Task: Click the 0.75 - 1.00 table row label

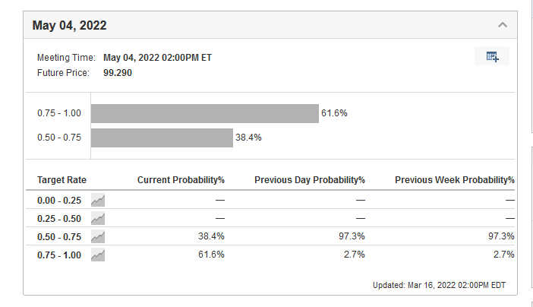Action: coord(59,255)
